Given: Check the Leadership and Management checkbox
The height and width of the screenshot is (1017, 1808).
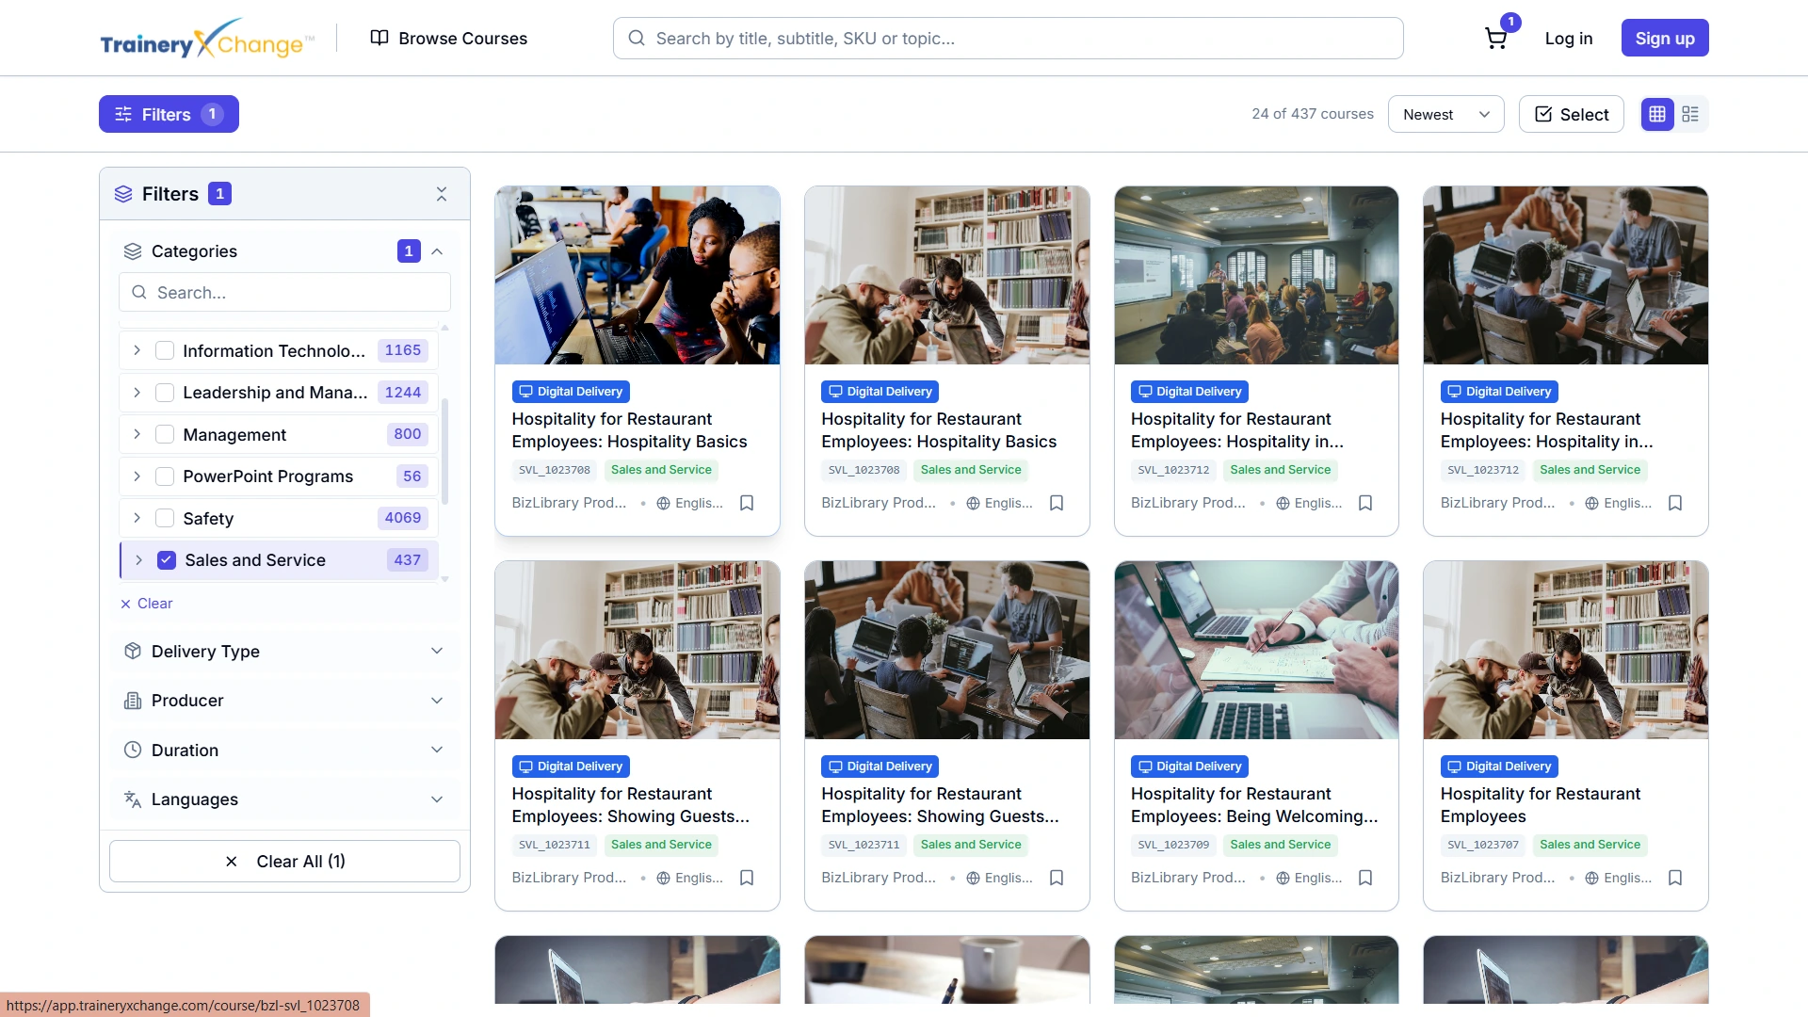Looking at the screenshot, I should point(165,393).
